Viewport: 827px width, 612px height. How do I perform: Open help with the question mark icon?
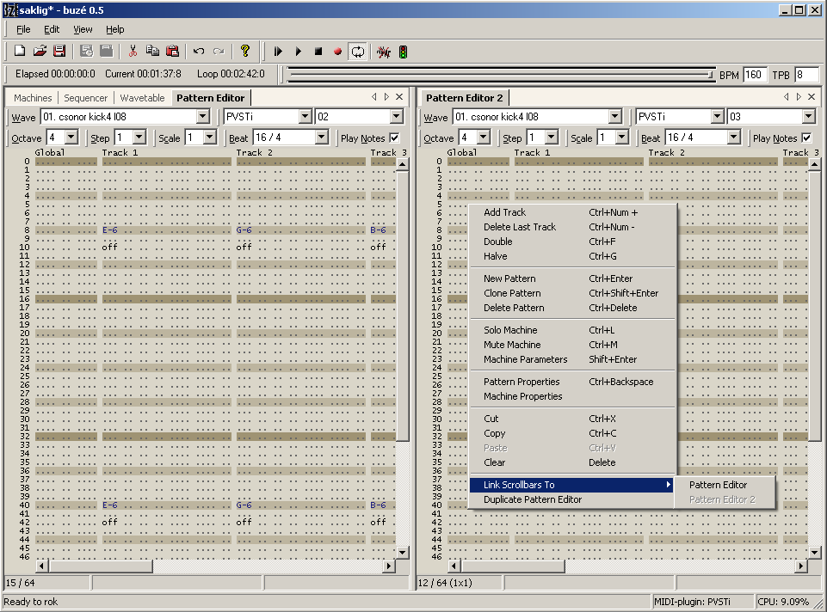(x=245, y=52)
